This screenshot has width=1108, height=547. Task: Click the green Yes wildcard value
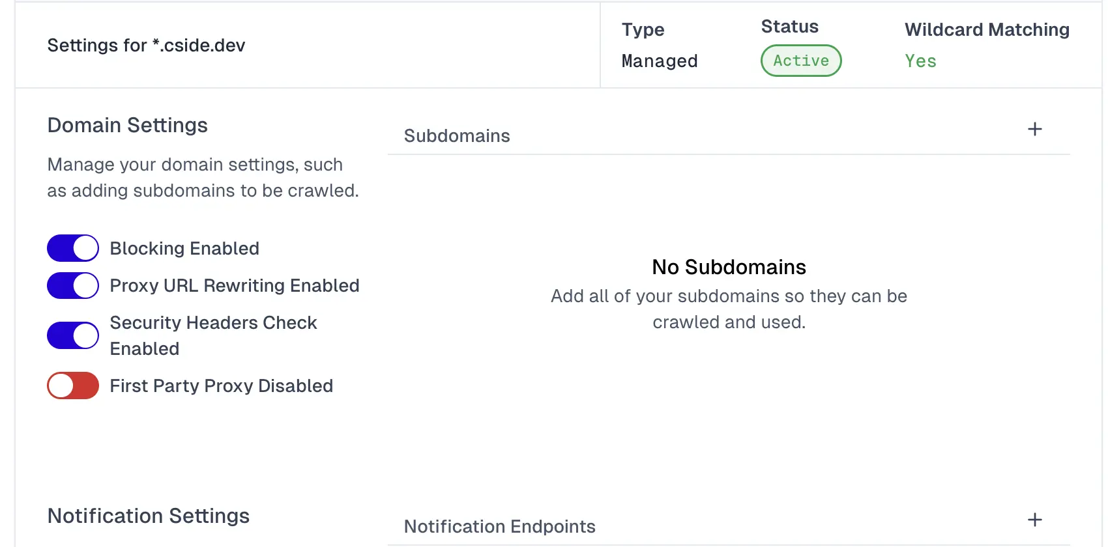[x=920, y=61]
